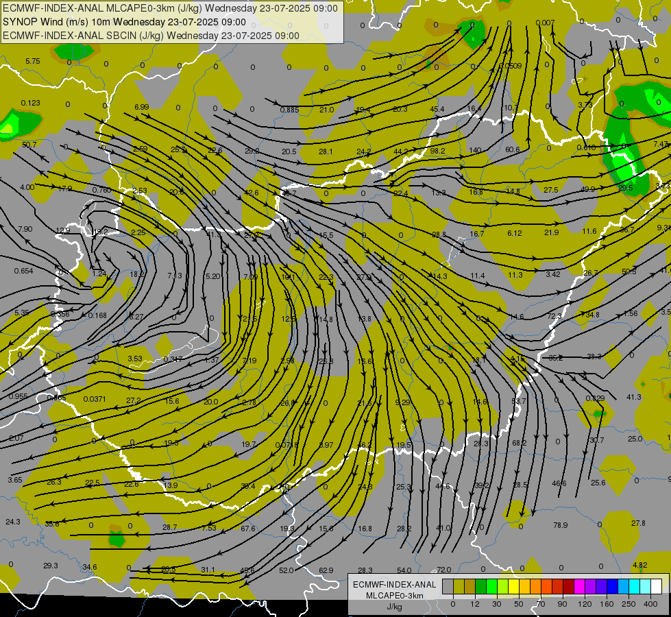This screenshot has height=617, width=671.
Task: Click the map value '60.6'
Action: coord(512,149)
